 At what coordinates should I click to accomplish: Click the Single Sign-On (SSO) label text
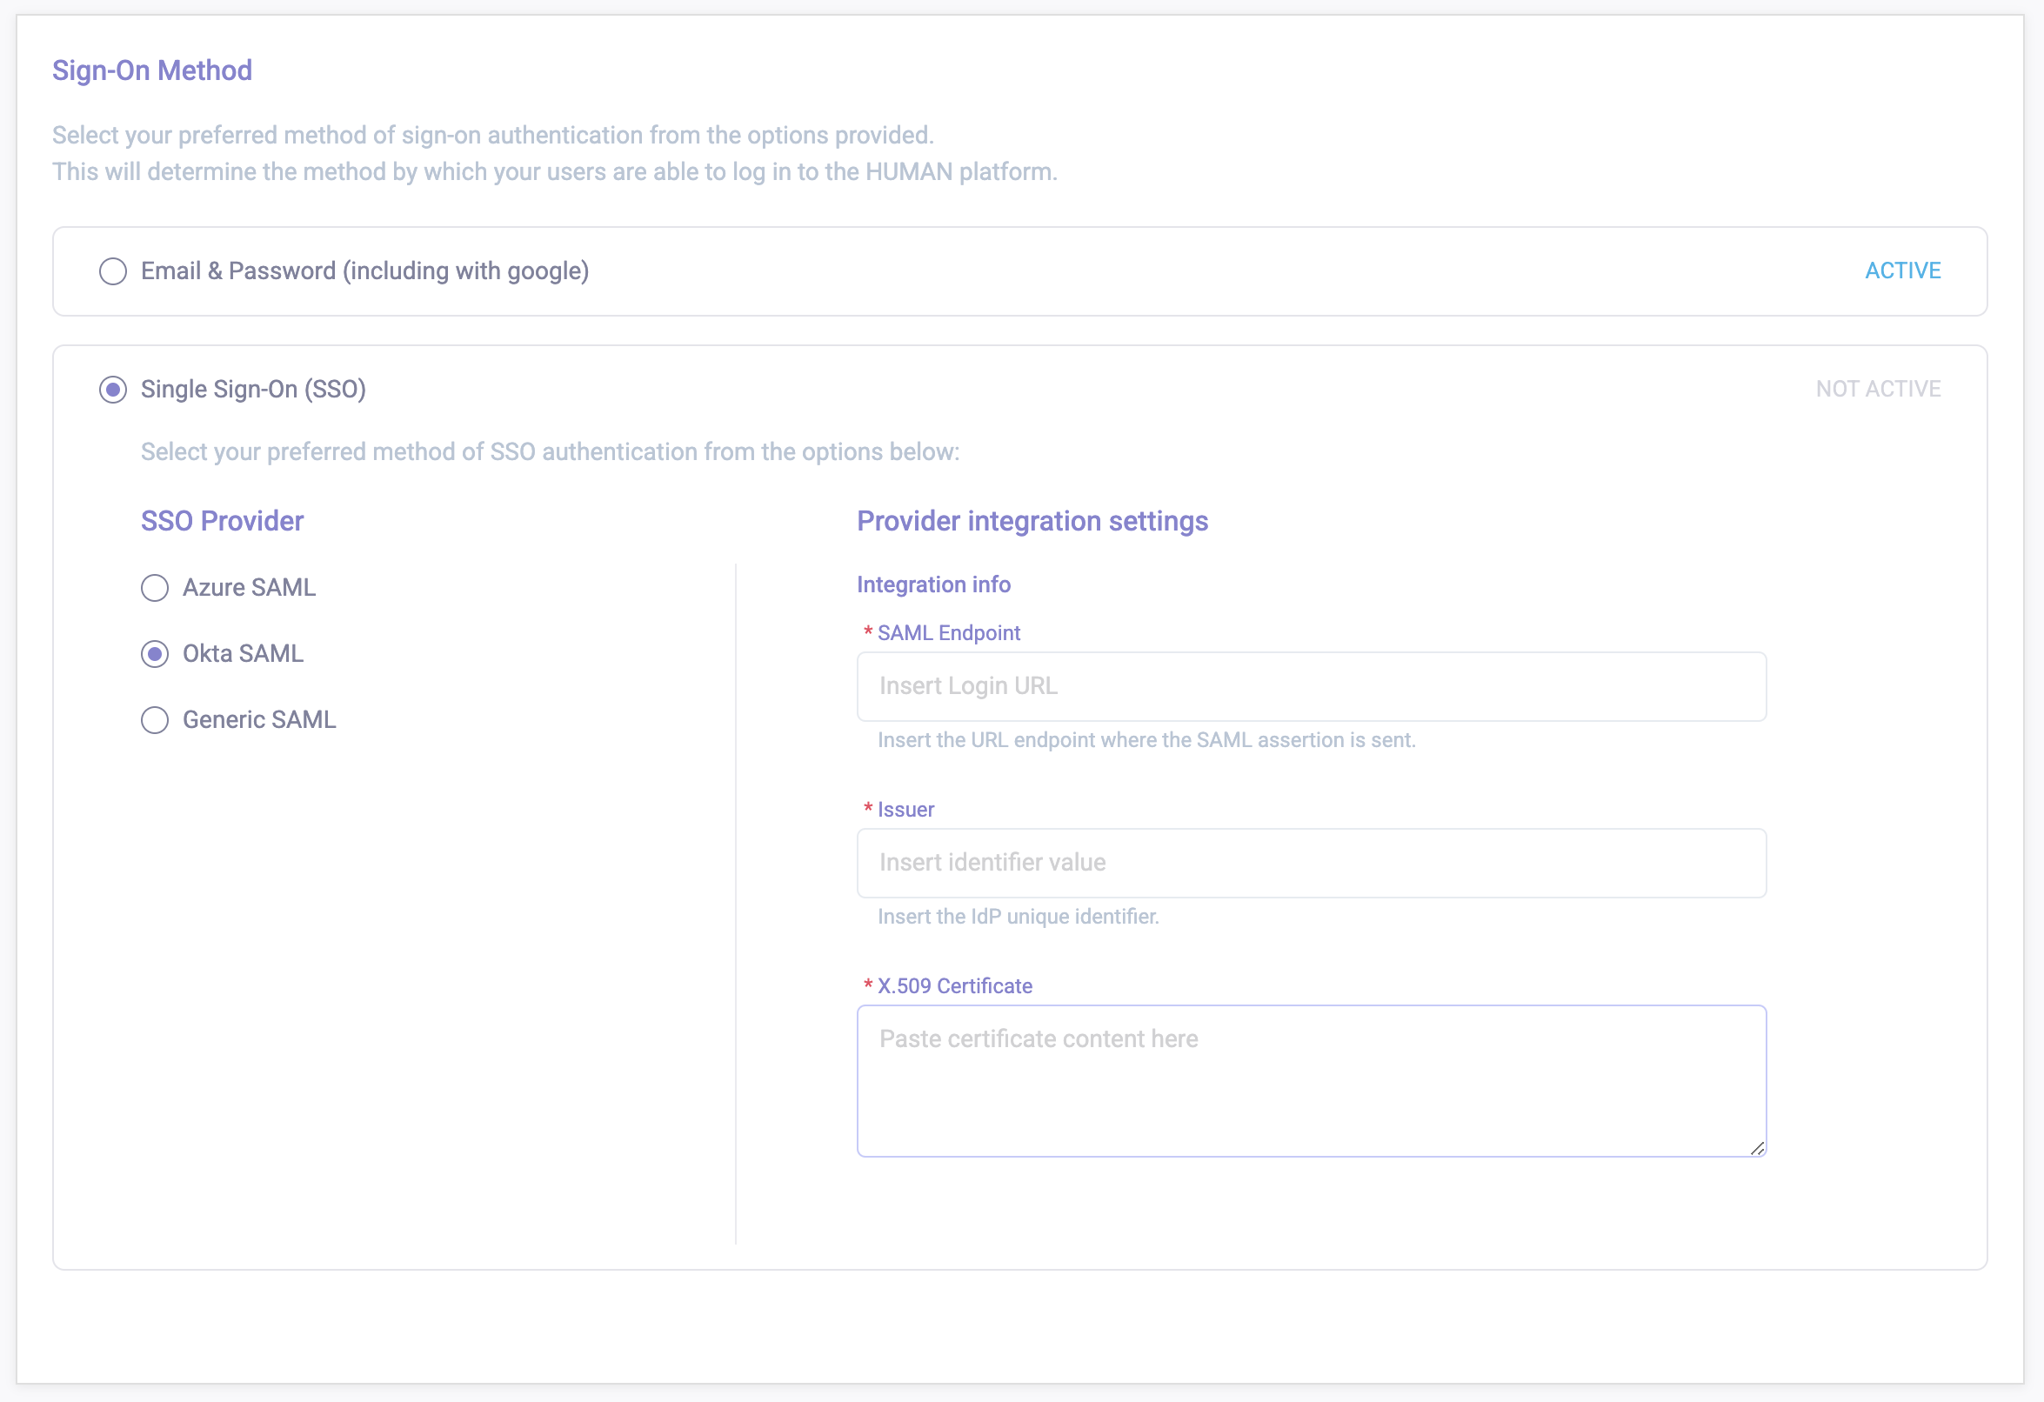point(253,389)
